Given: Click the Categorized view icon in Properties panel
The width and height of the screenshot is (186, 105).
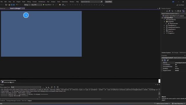Looking at the screenshot, I should pyautogui.click(x=162, y=60).
